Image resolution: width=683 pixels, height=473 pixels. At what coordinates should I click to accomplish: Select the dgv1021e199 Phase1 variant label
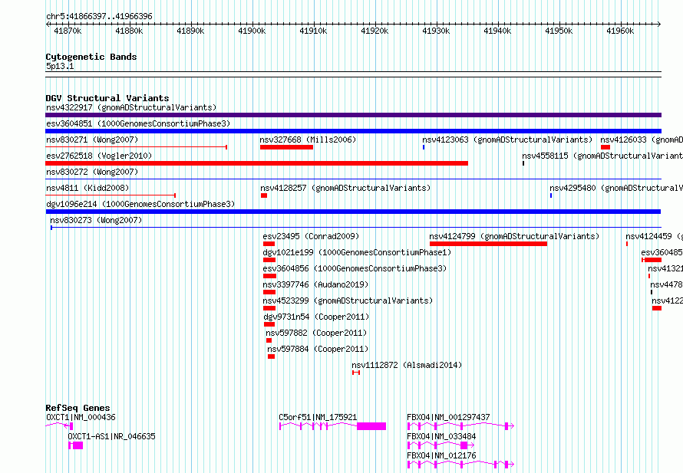click(x=357, y=252)
